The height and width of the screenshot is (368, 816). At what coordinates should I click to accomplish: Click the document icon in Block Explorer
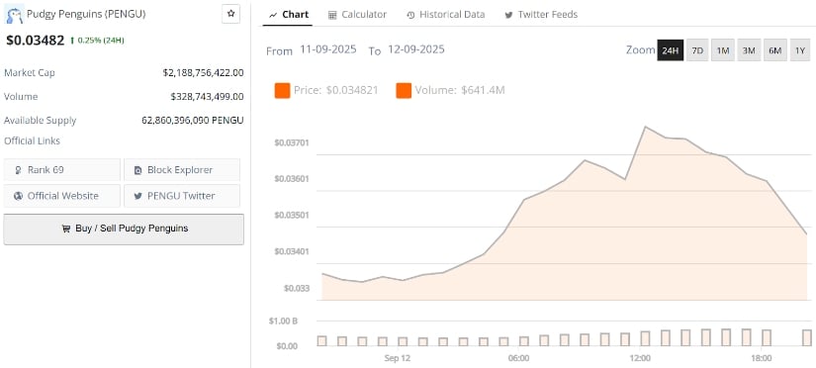tap(137, 170)
